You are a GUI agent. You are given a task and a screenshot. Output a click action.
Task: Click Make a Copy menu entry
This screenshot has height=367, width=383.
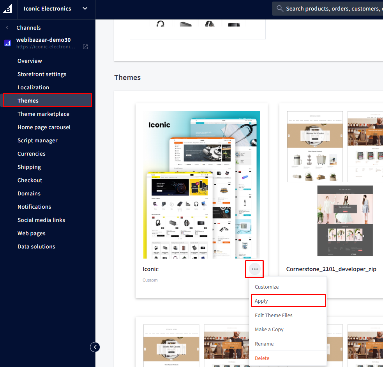coord(269,330)
